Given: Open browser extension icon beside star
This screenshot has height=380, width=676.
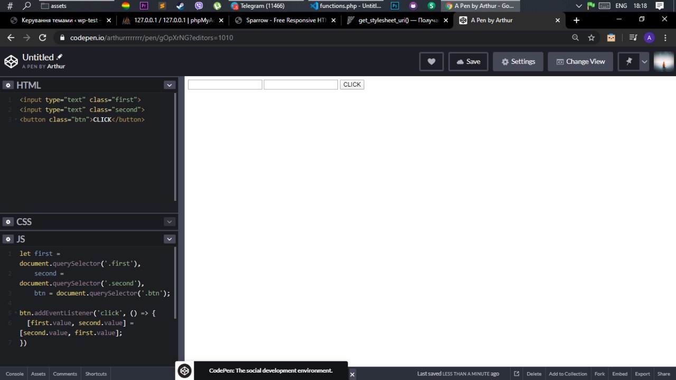Looking at the screenshot, I should [x=611, y=38].
